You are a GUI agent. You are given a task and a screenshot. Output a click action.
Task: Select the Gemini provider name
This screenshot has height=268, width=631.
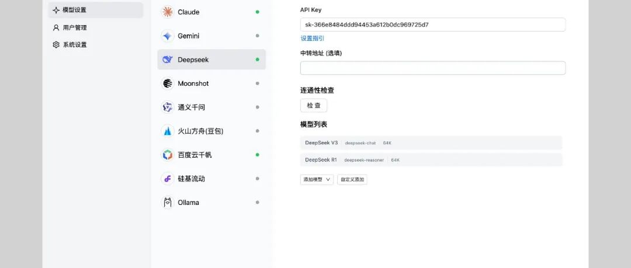click(189, 36)
